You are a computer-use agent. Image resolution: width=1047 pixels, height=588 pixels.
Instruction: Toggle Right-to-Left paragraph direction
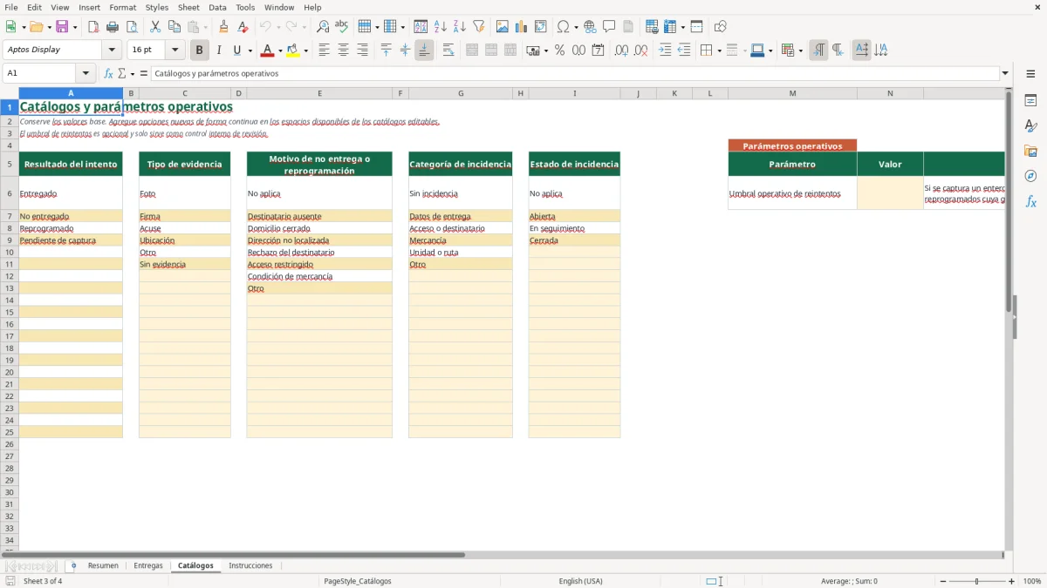click(x=838, y=51)
